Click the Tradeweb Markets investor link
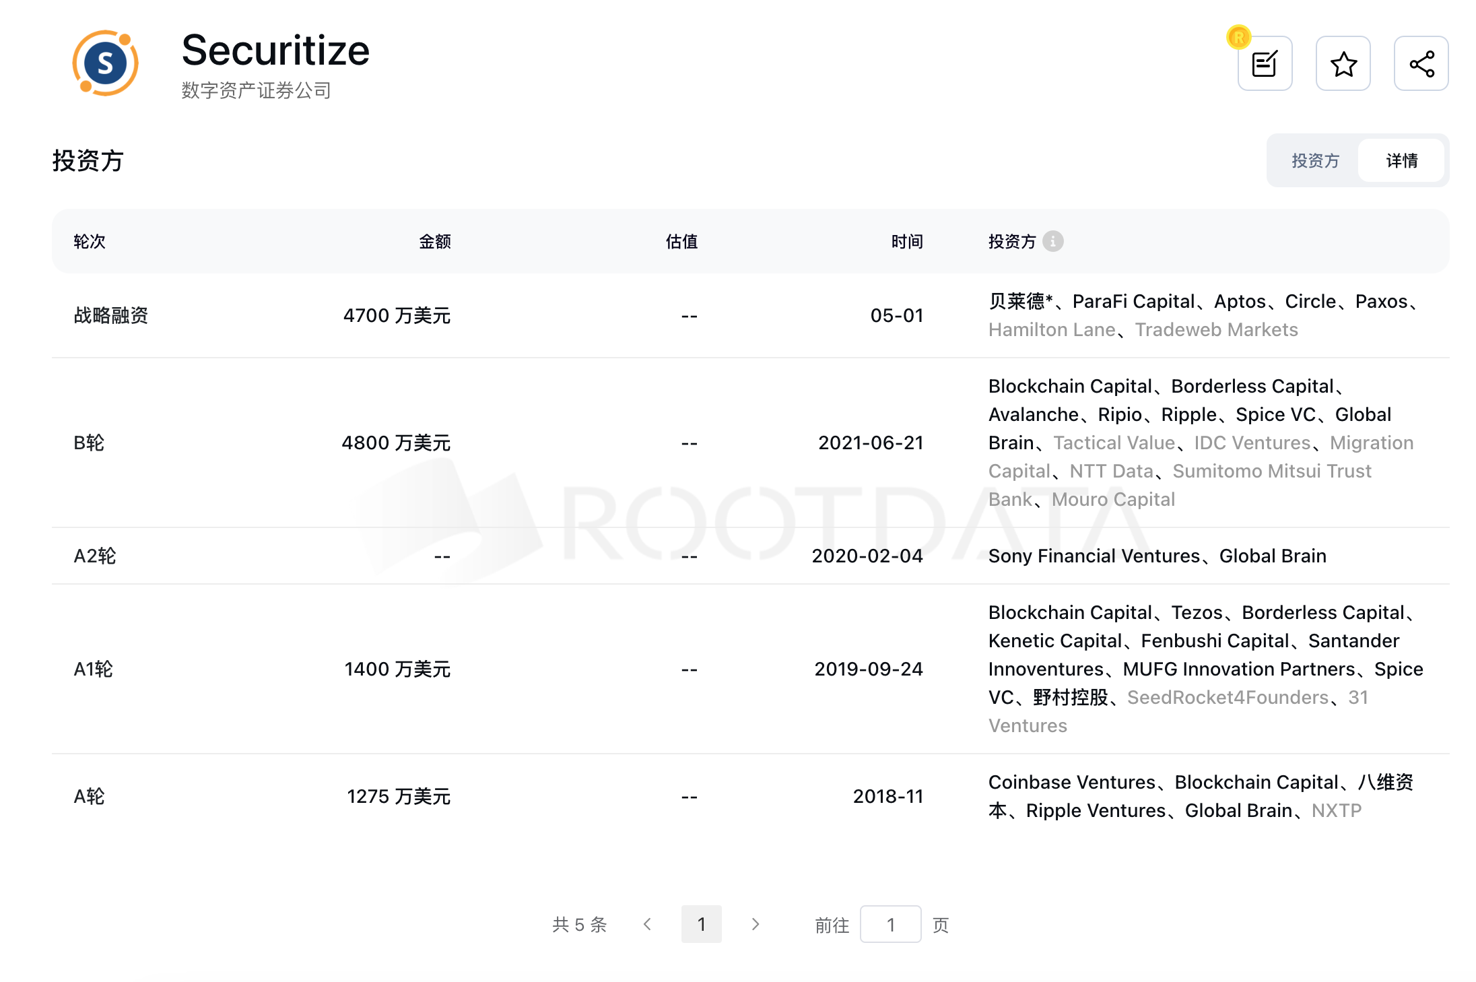The height and width of the screenshot is (982, 1476). (x=1216, y=329)
